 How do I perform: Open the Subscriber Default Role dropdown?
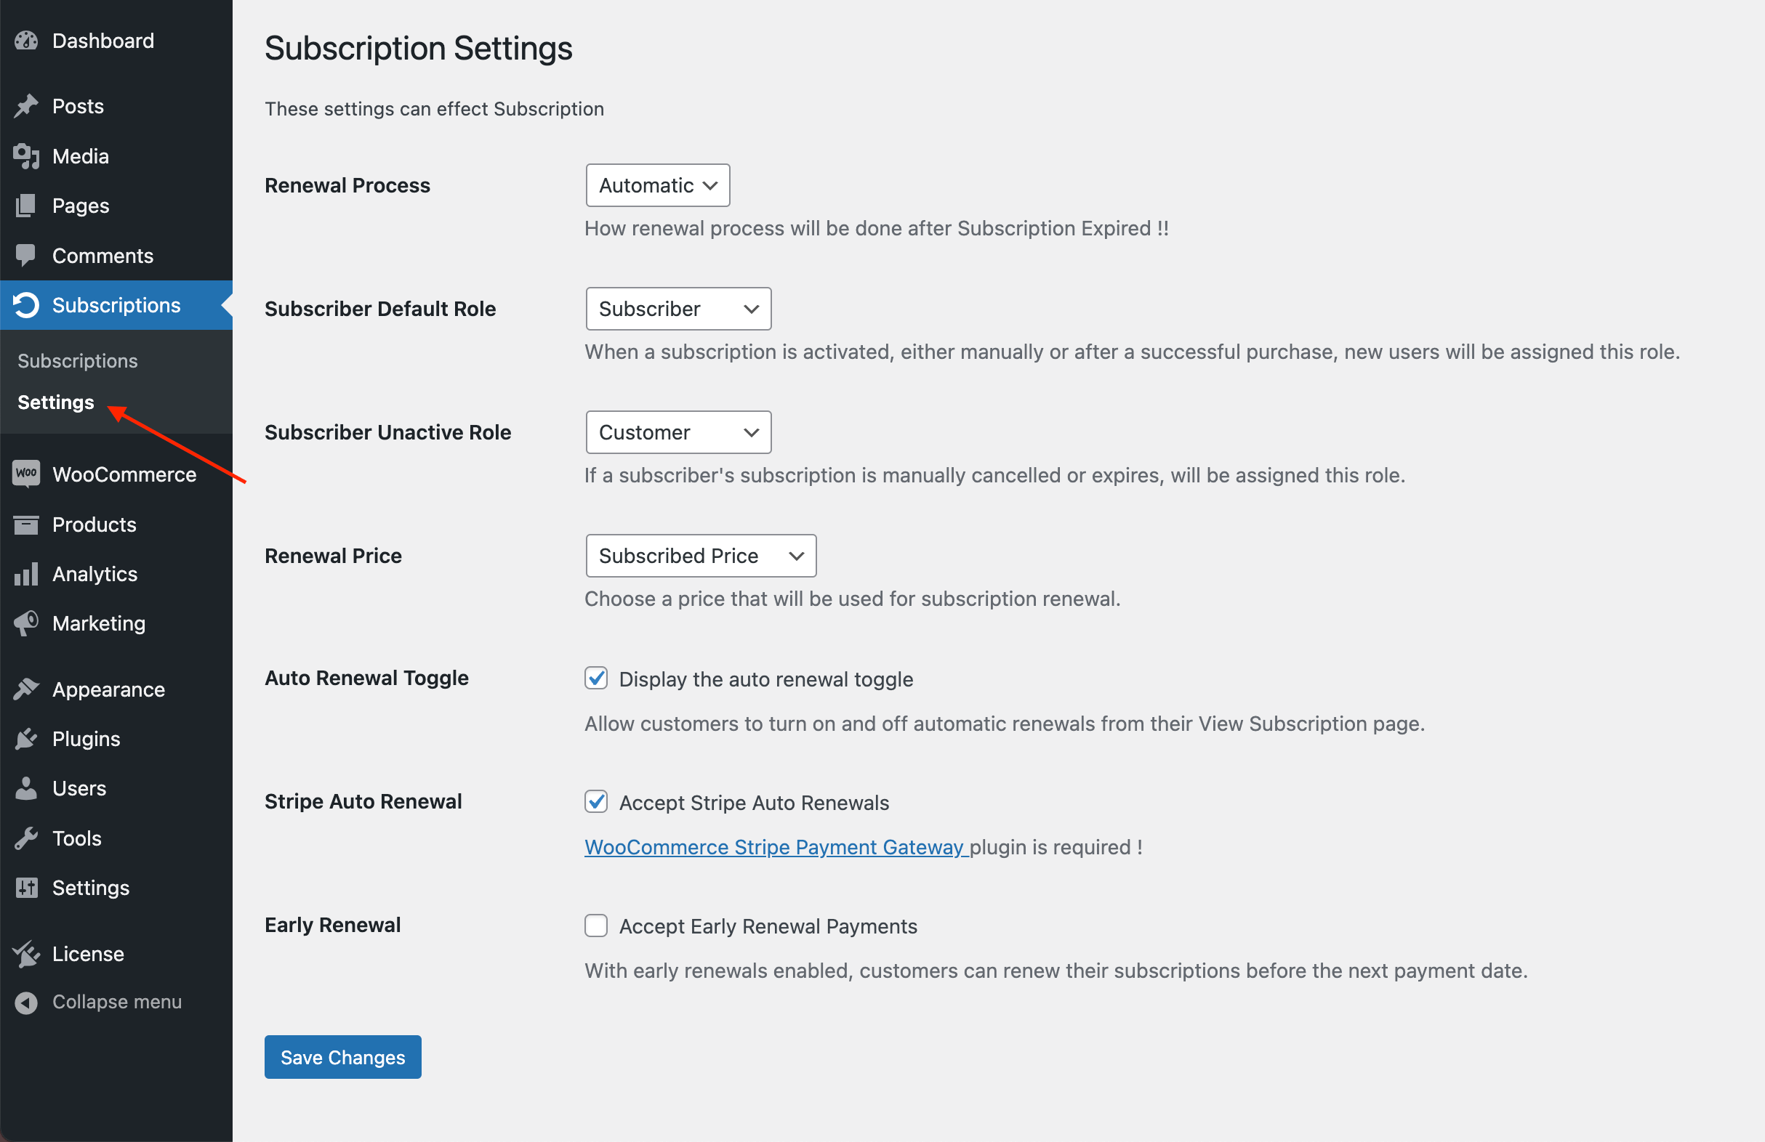coord(678,309)
